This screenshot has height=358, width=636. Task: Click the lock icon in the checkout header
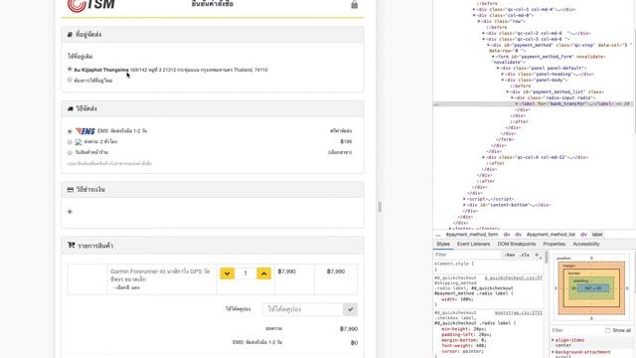pyautogui.click(x=354, y=4)
